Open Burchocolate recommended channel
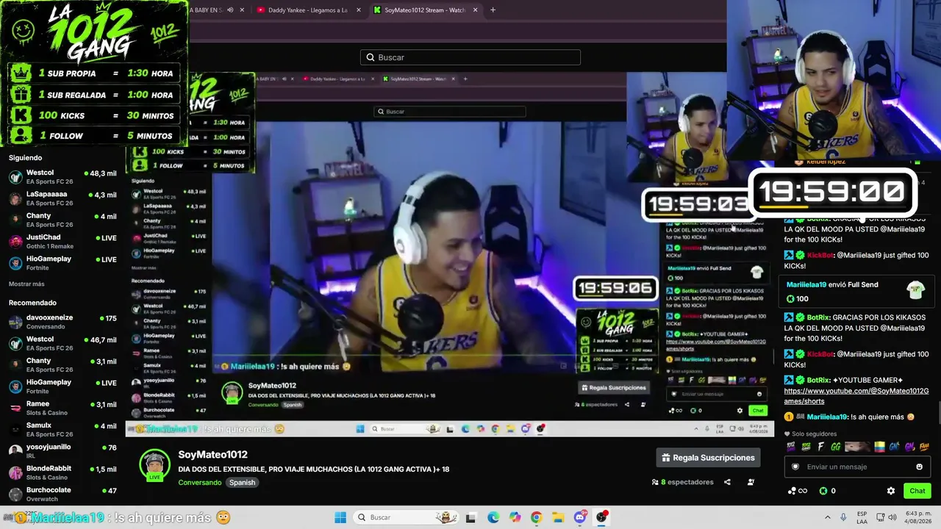 pyautogui.click(x=62, y=494)
